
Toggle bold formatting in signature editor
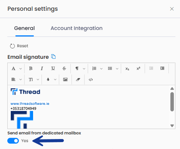31,68
